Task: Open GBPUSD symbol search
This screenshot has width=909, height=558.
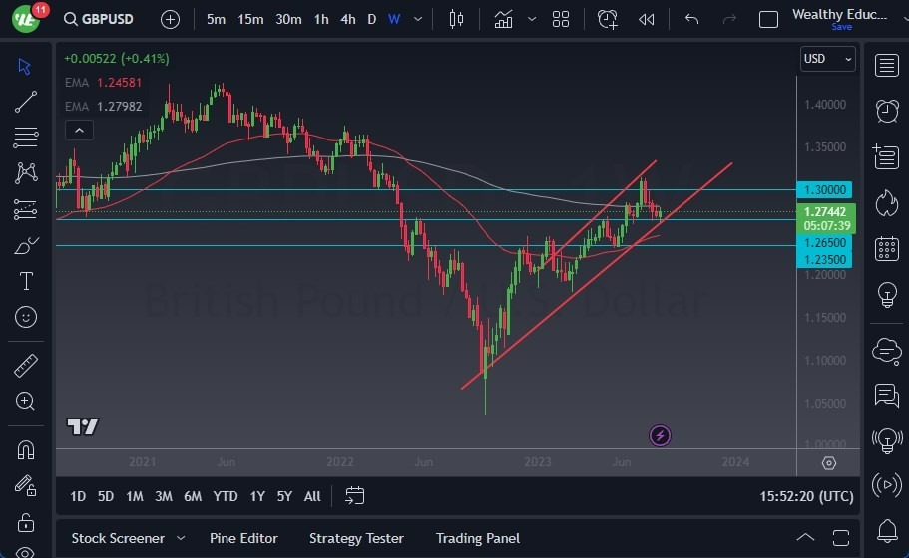Action: click(99, 19)
